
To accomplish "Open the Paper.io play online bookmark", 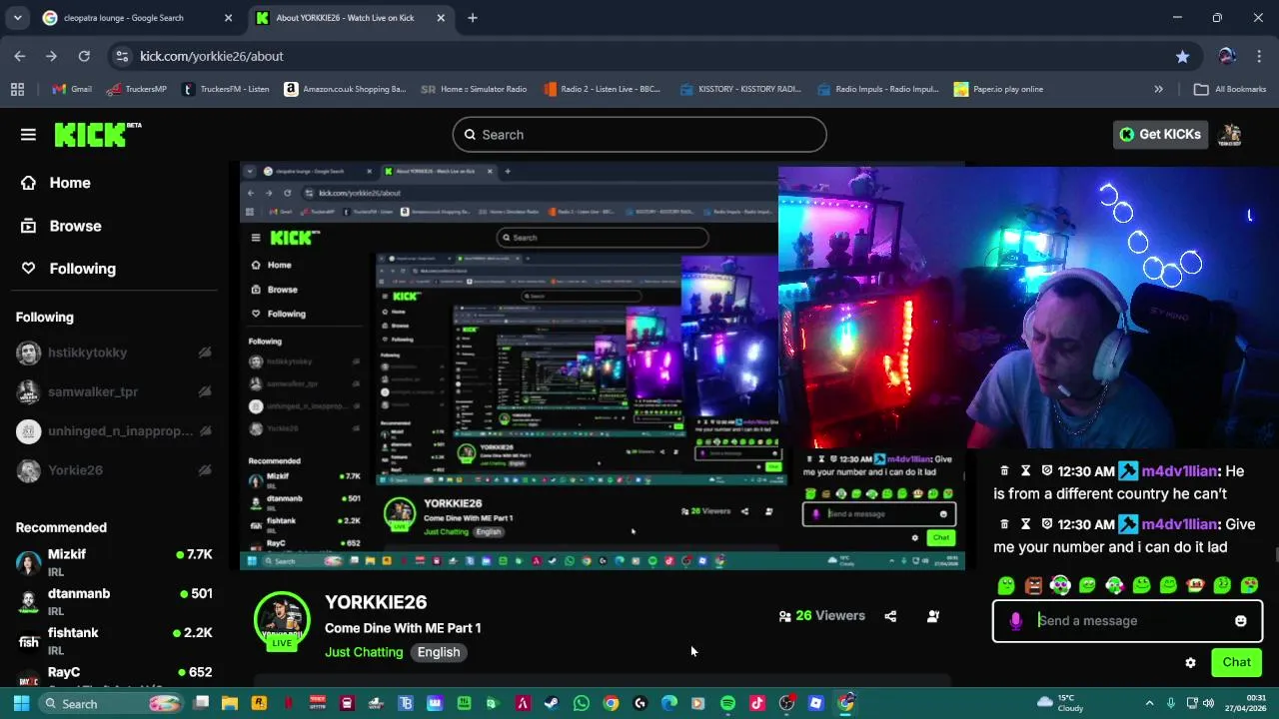I will [x=999, y=89].
